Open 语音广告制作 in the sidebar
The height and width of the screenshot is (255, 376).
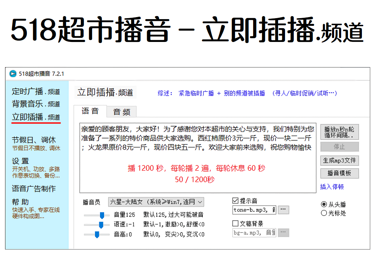coord(34,189)
